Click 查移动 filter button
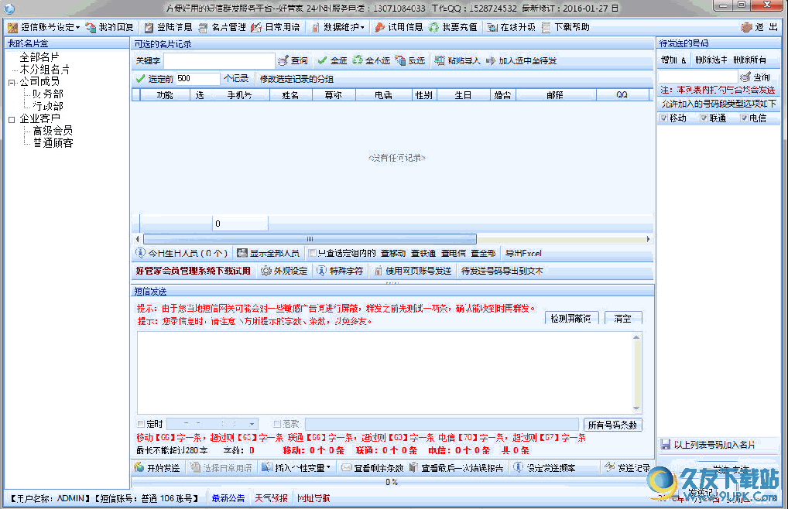This screenshot has height=509, width=788. [x=393, y=253]
